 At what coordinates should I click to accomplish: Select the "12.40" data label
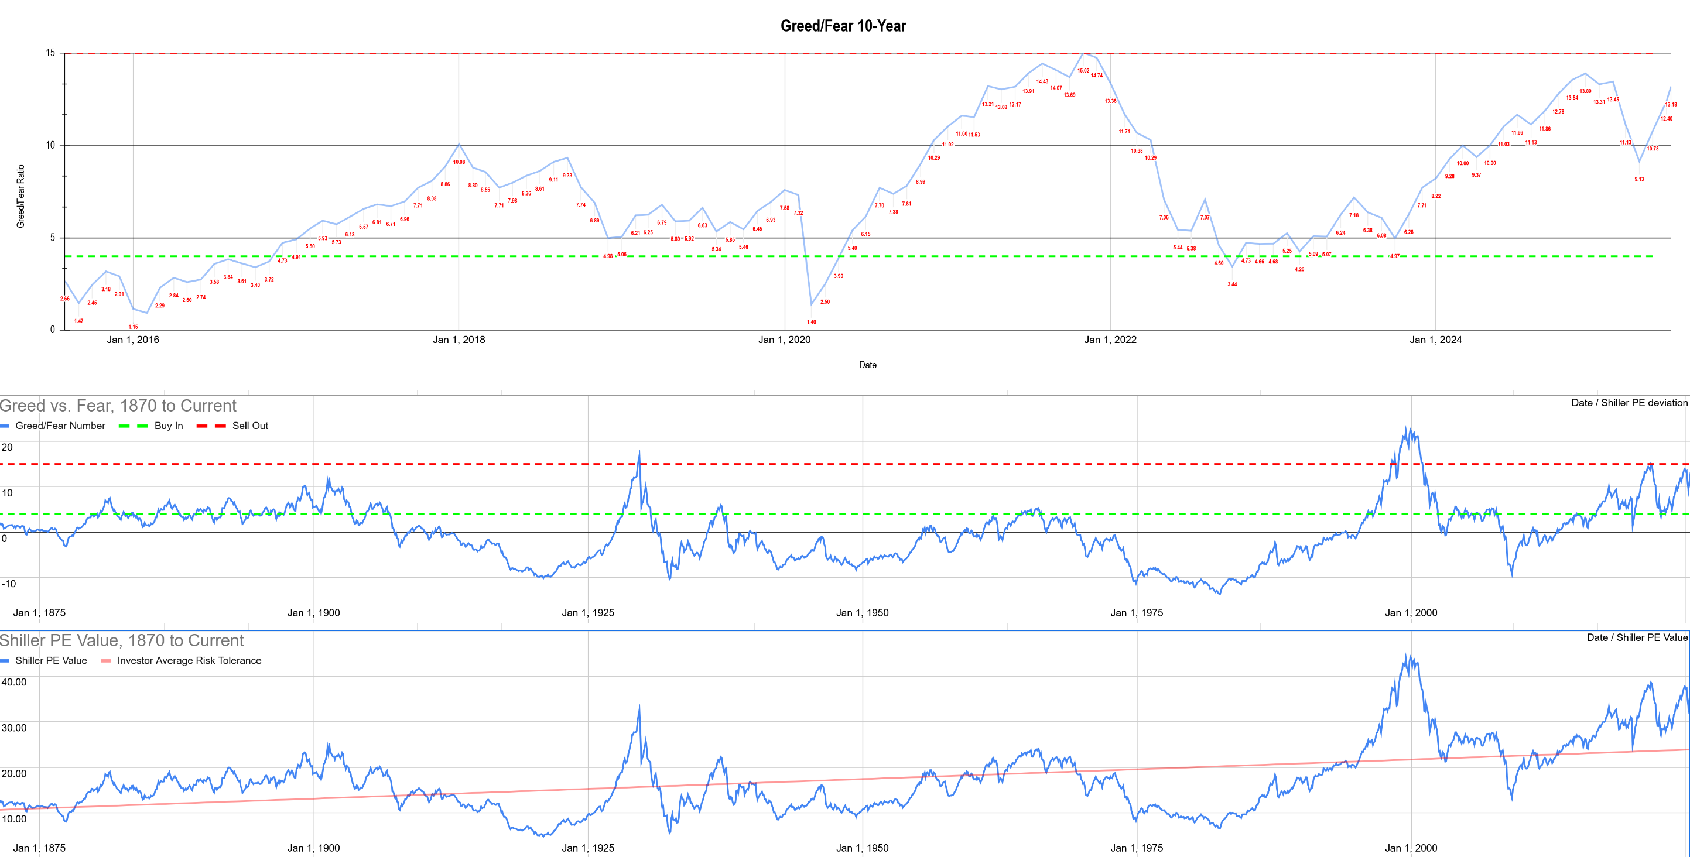[x=1667, y=119]
